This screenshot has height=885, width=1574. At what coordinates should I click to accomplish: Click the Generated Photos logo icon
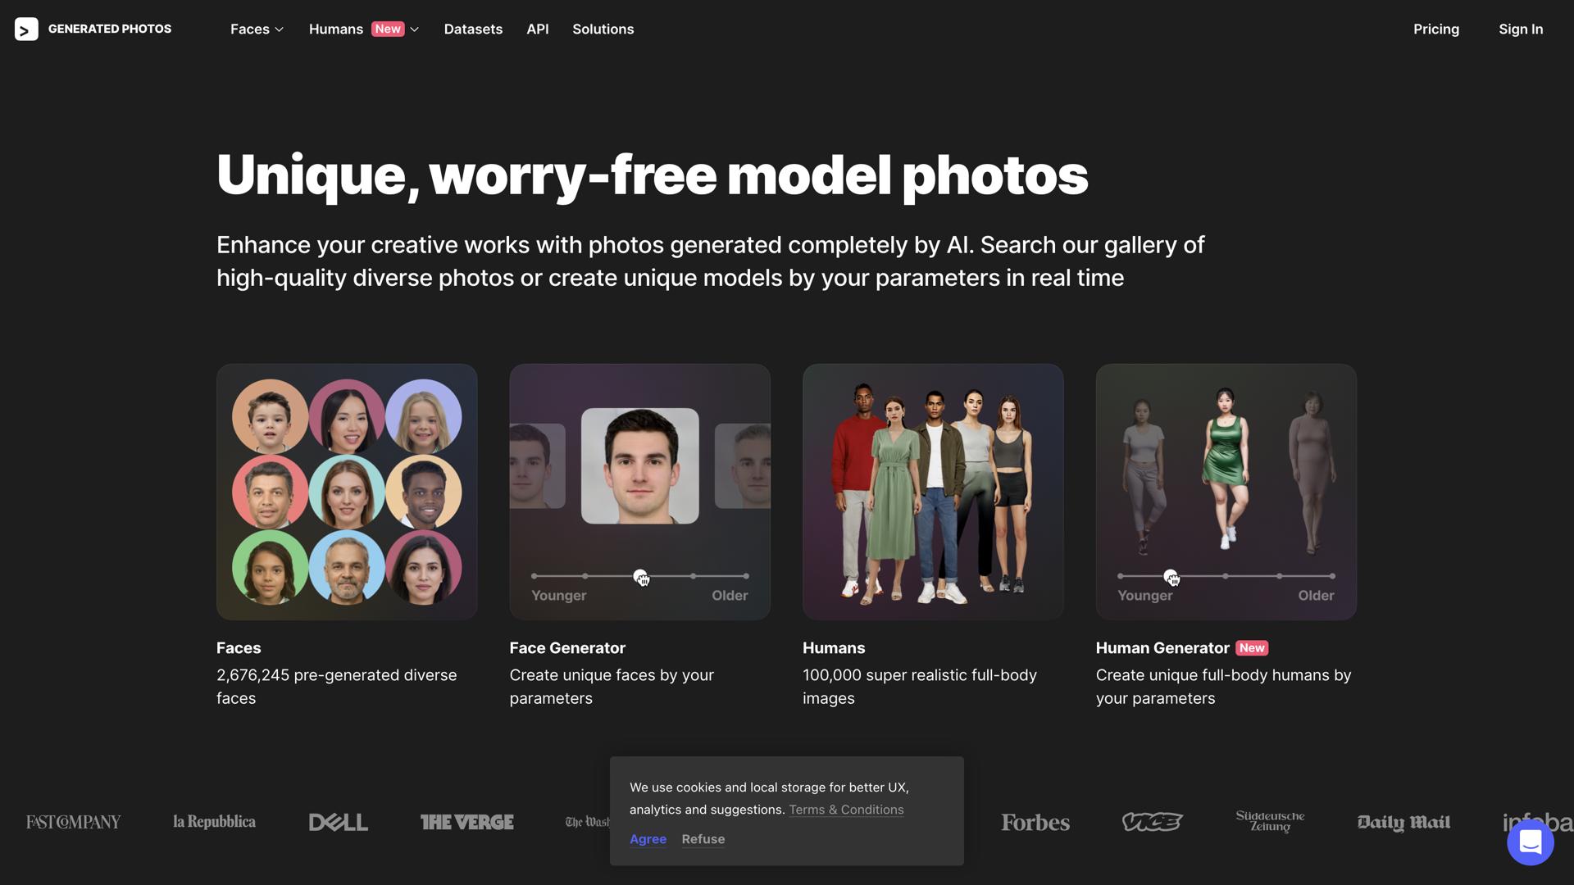click(26, 29)
